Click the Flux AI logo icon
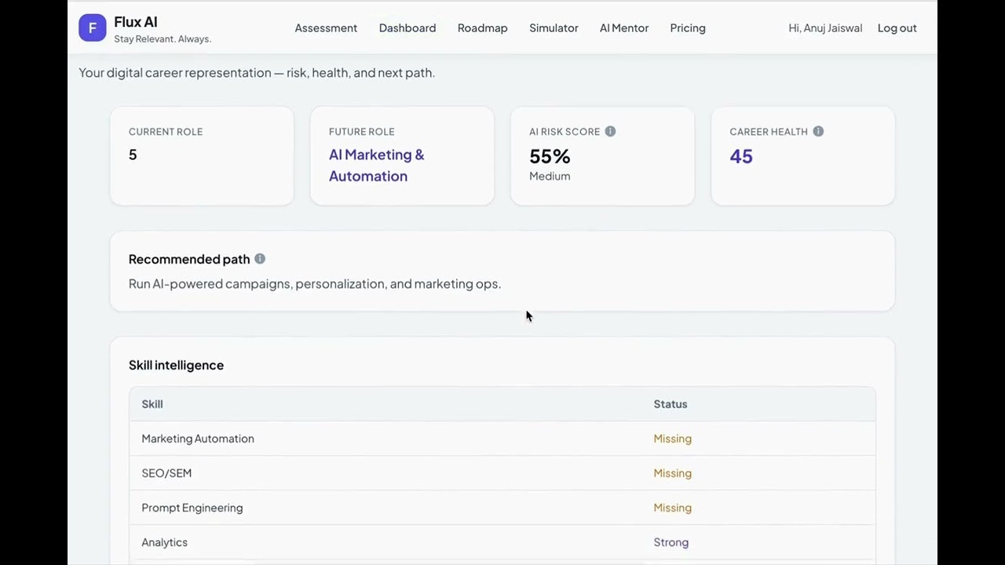 pyautogui.click(x=92, y=28)
